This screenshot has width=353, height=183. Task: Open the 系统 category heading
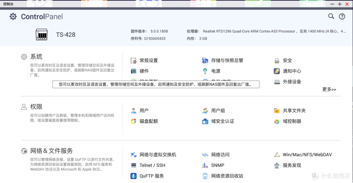pos(36,57)
